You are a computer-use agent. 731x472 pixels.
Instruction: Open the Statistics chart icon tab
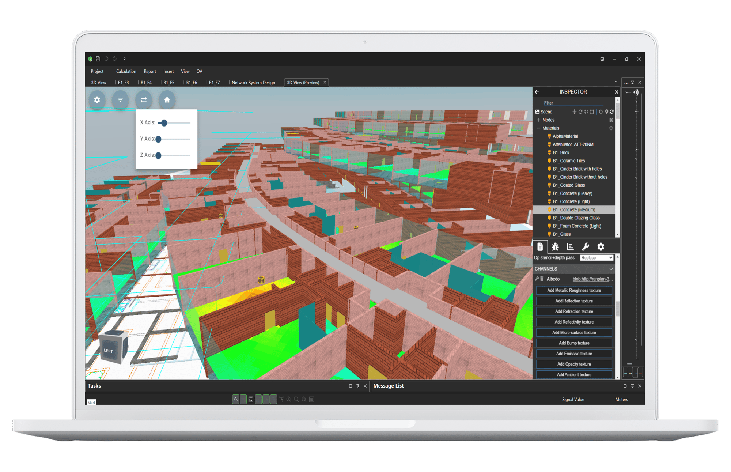tap(570, 247)
